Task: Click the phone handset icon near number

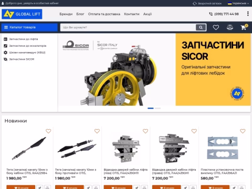Action: (x=211, y=14)
